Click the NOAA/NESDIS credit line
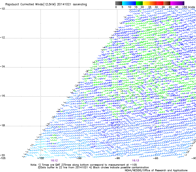This screenshot has height=172, width=196. [156, 170]
